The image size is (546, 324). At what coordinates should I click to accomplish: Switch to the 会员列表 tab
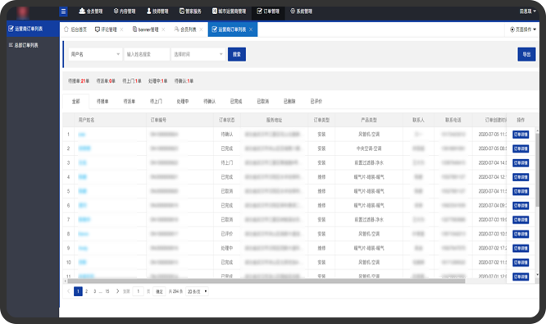point(185,30)
